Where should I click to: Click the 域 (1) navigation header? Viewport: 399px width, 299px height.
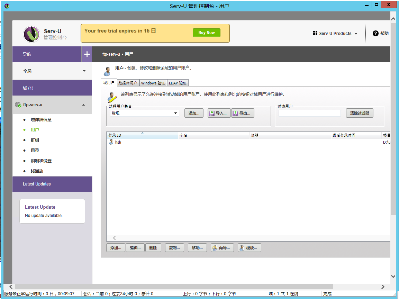point(52,88)
